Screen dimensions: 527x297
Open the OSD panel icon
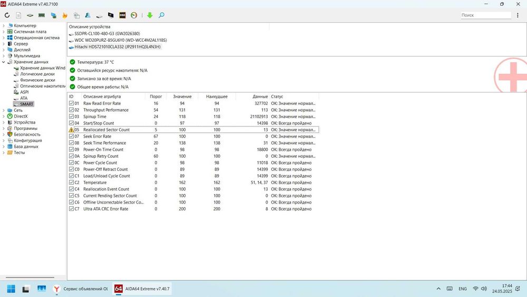click(122, 15)
